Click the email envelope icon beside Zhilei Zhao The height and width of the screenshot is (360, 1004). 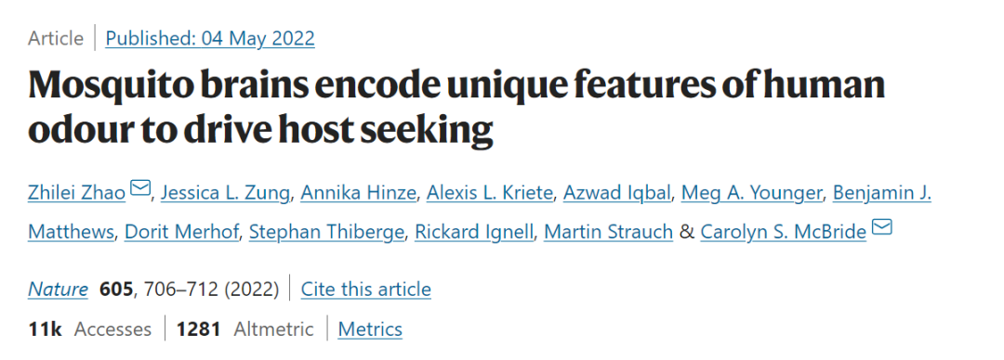pos(139,188)
